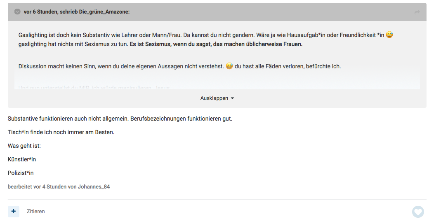The height and width of the screenshot is (219, 429).
Task: Like the post with the heart icon
Action: tap(418, 212)
